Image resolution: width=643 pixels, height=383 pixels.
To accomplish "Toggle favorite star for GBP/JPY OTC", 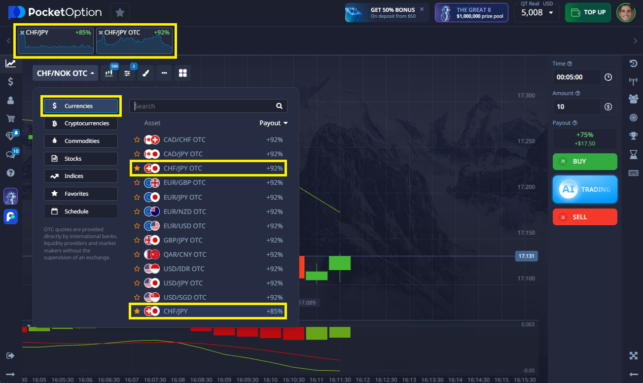I will pyautogui.click(x=137, y=240).
